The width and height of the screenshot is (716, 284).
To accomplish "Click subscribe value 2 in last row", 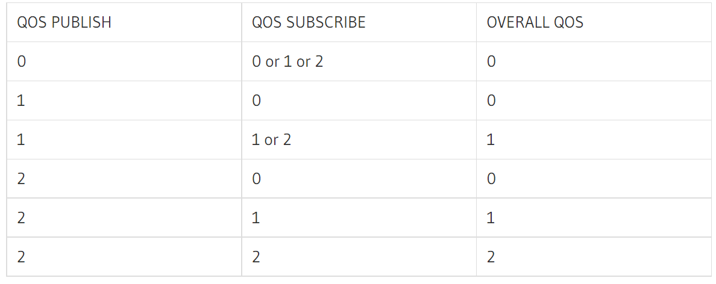I will [256, 257].
